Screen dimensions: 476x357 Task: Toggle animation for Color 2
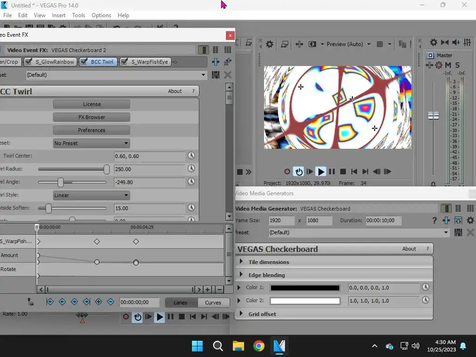tap(425, 300)
